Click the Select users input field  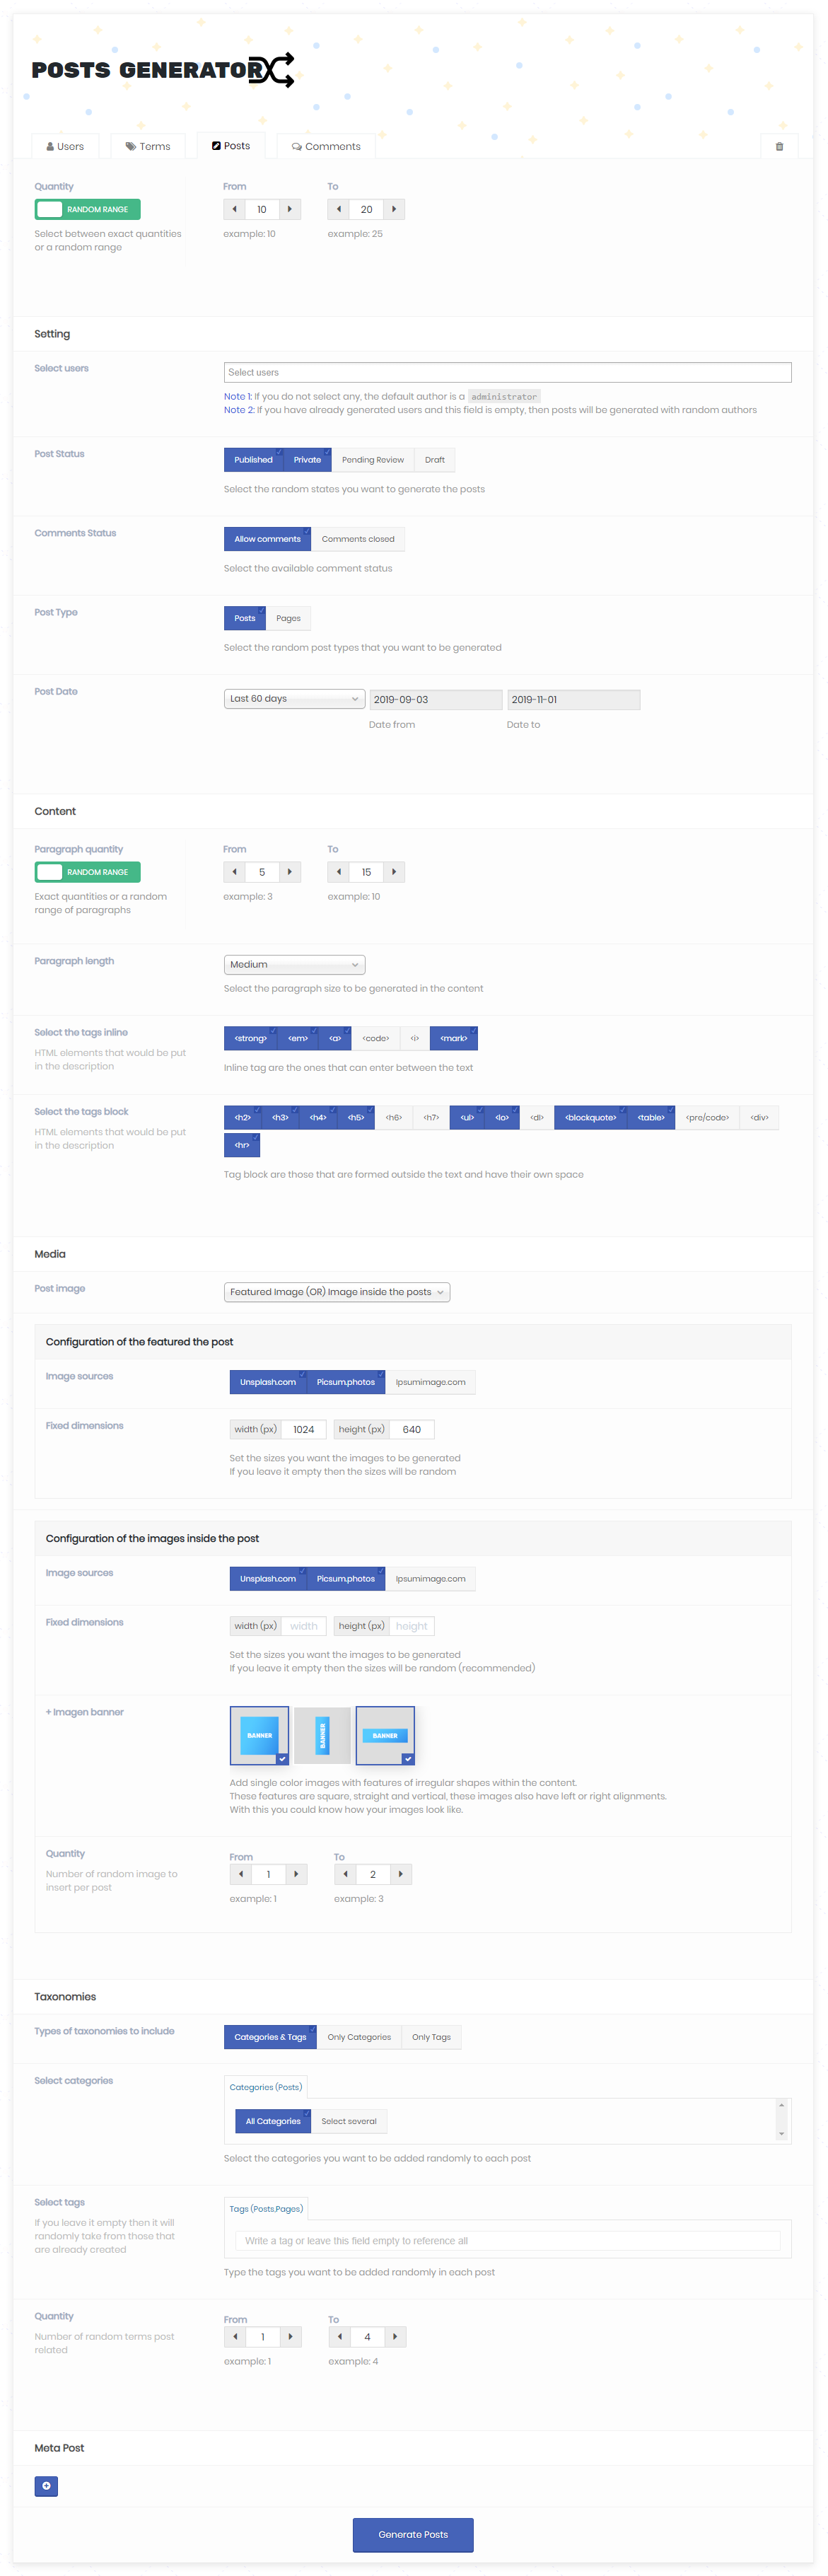507,373
